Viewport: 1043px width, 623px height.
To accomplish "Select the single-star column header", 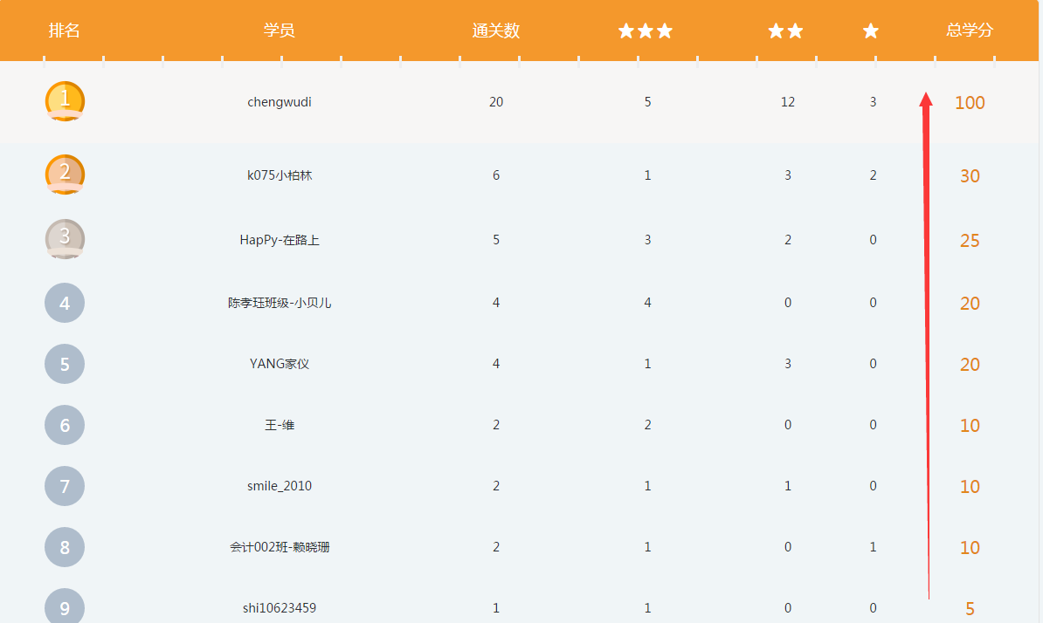I will [870, 31].
